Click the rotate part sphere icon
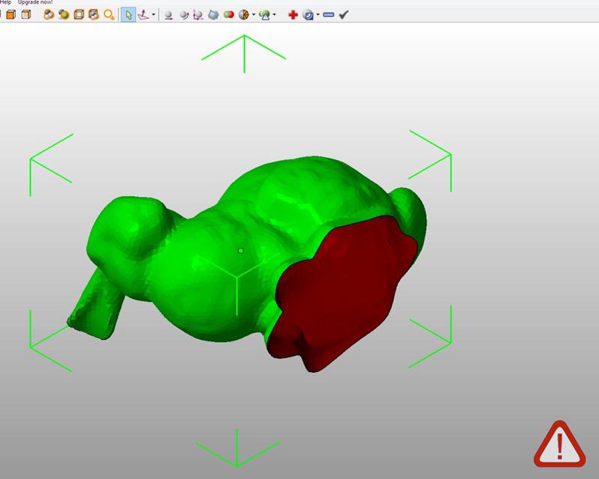The image size is (599, 479). click(x=183, y=15)
